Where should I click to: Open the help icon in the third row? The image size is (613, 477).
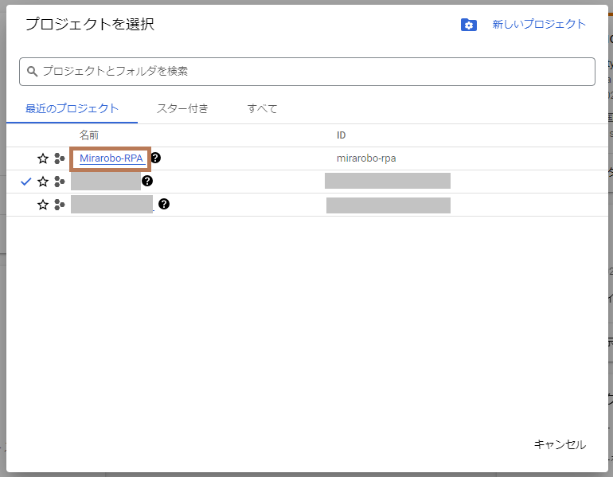(x=164, y=204)
